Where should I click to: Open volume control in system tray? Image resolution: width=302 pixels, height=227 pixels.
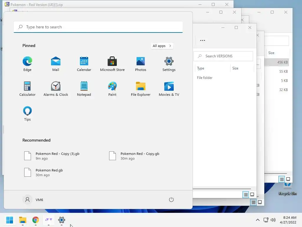(x=273, y=220)
